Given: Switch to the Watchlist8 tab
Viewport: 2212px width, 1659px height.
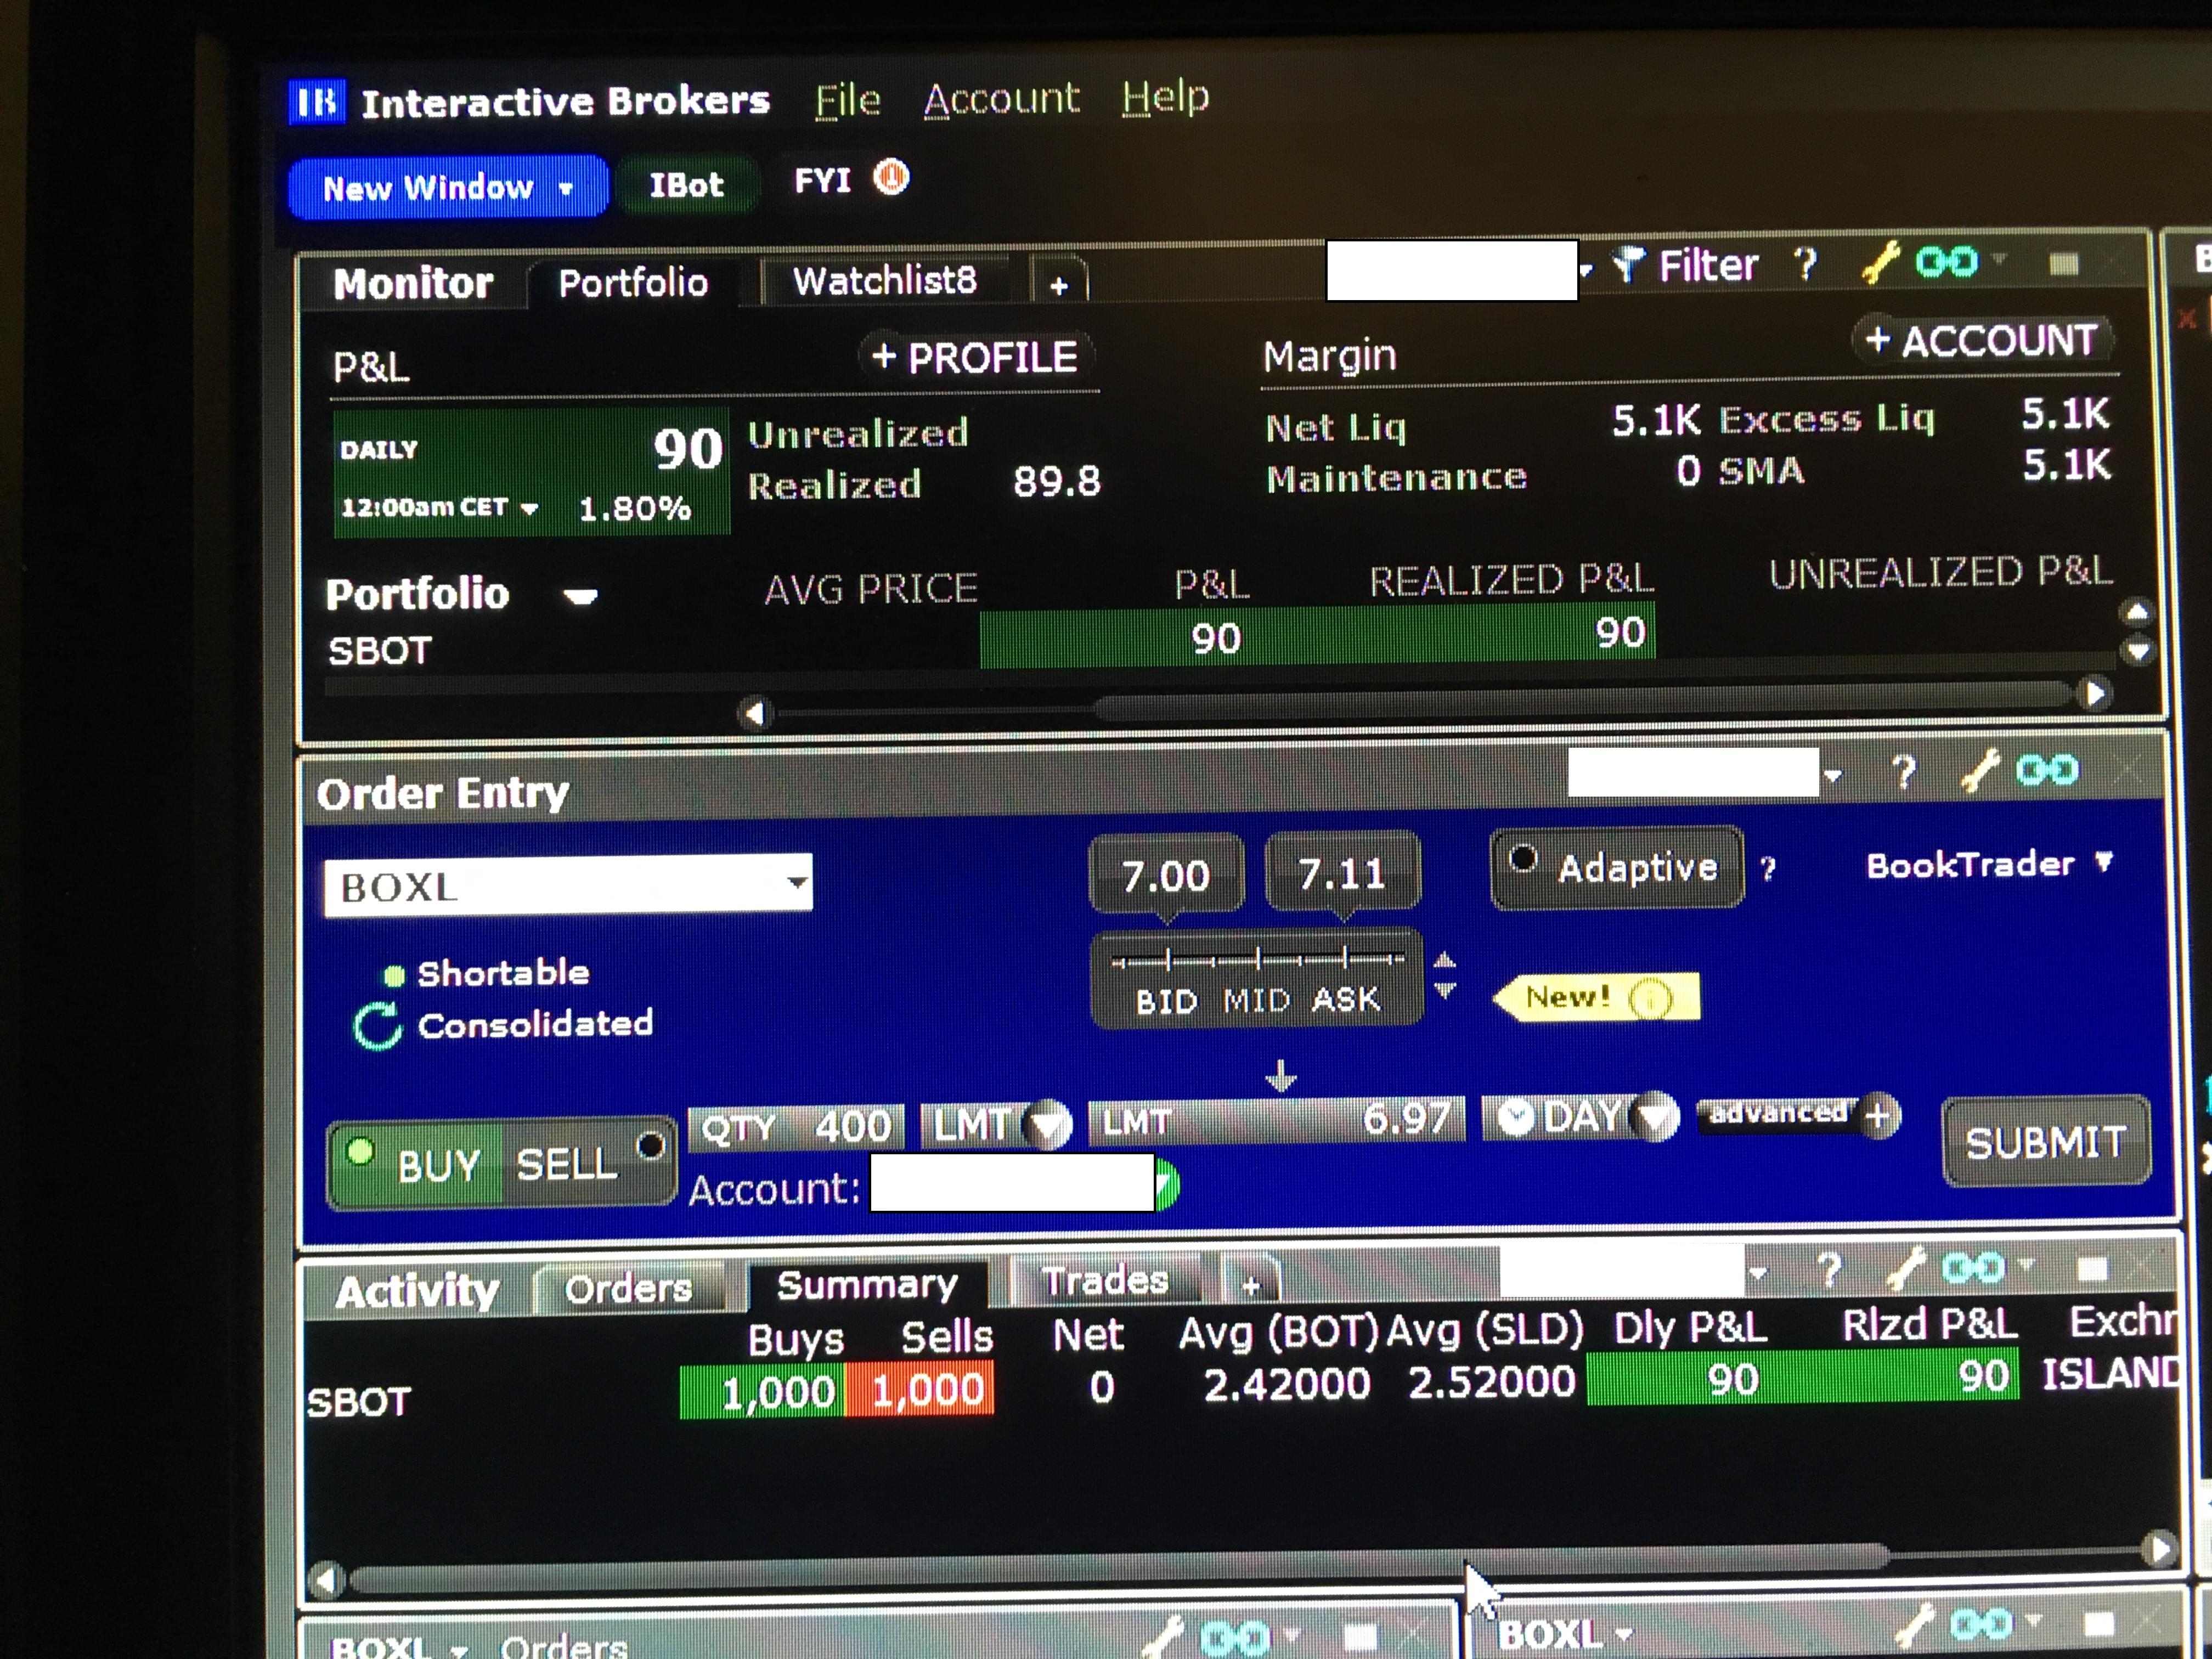Looking at the screenshot, I should 884,281.
